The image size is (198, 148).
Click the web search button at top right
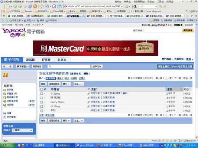pos(188,30)
